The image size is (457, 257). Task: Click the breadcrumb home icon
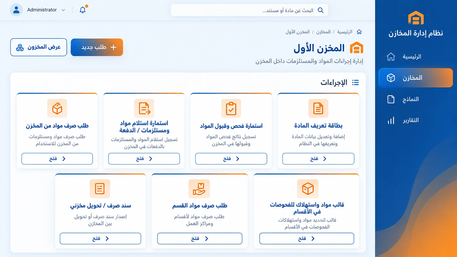pyautogui.click(x=359, y=32)
